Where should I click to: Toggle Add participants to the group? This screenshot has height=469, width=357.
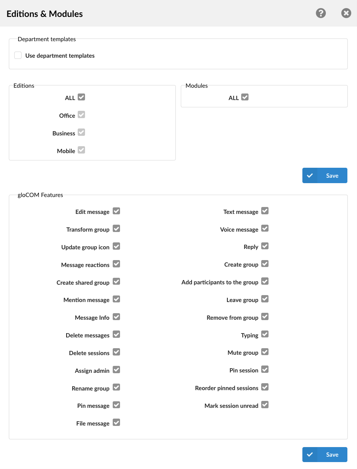[265, 282]
